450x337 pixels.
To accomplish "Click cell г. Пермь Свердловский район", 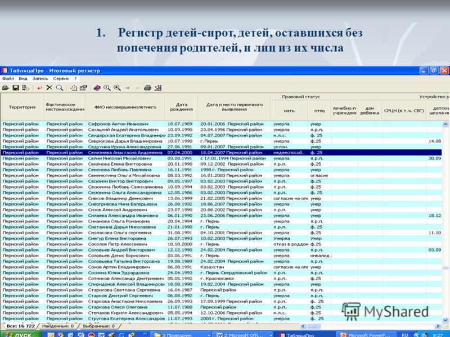I will click(235, 273).
